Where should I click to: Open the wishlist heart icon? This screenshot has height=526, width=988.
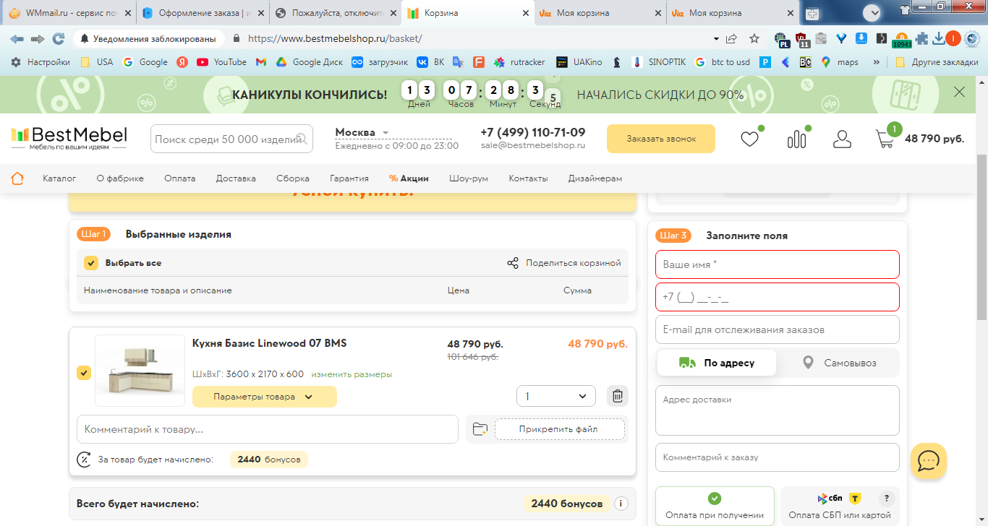pos(749,139)
